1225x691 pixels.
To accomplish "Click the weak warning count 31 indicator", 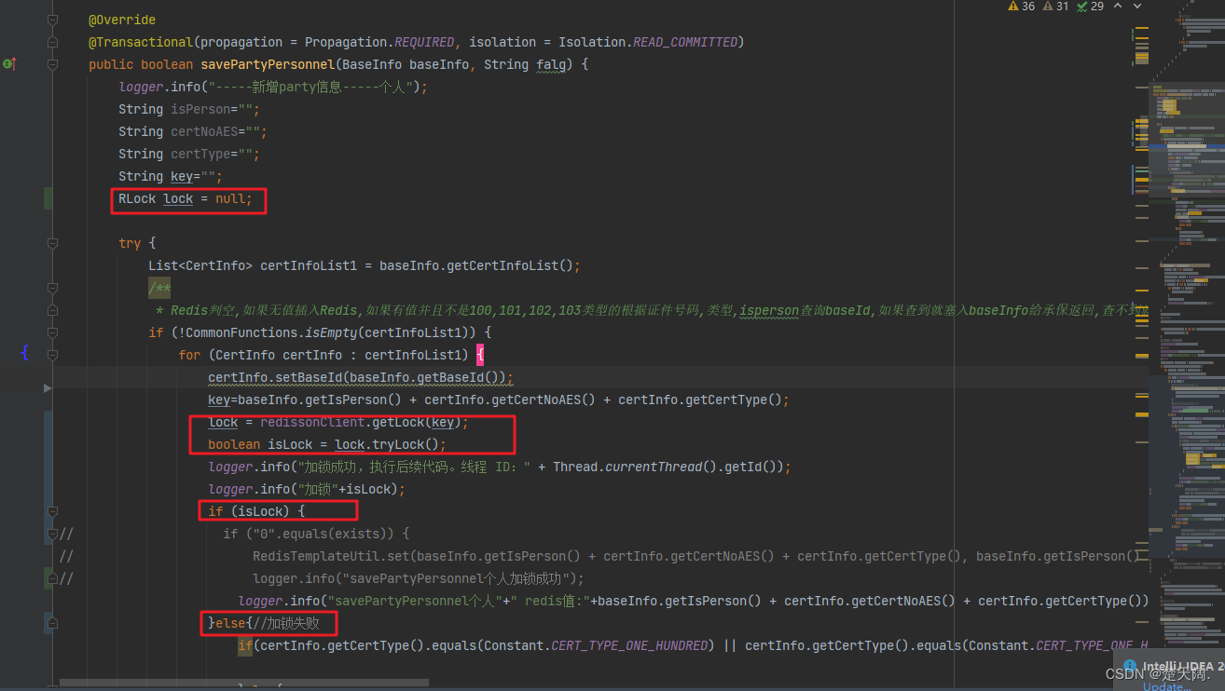I will pos(1055,7).
